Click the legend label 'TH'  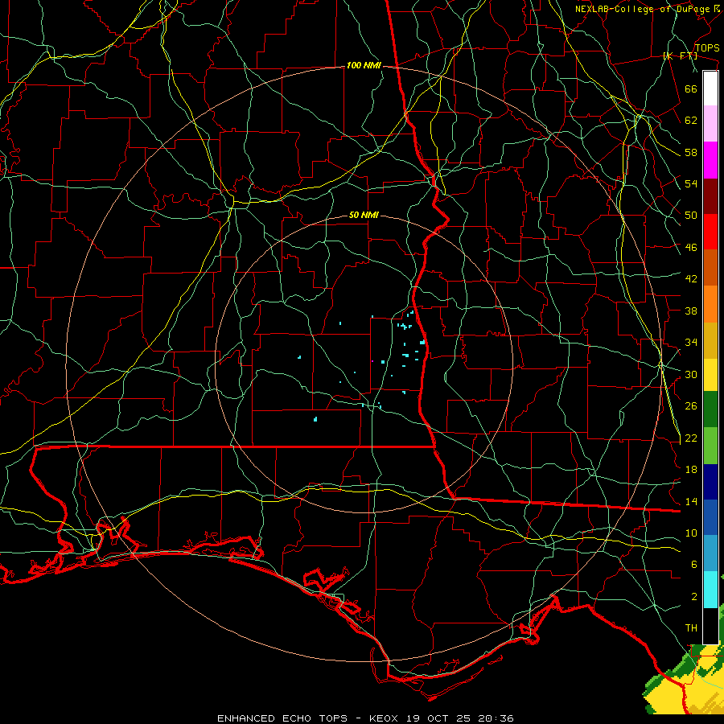click(x=691, y=628)
